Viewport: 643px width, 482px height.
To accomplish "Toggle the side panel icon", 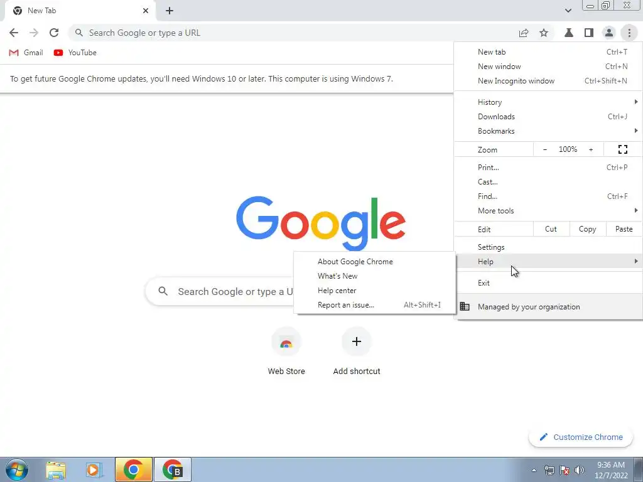I will pyautogui.click(x=589, y=33).
